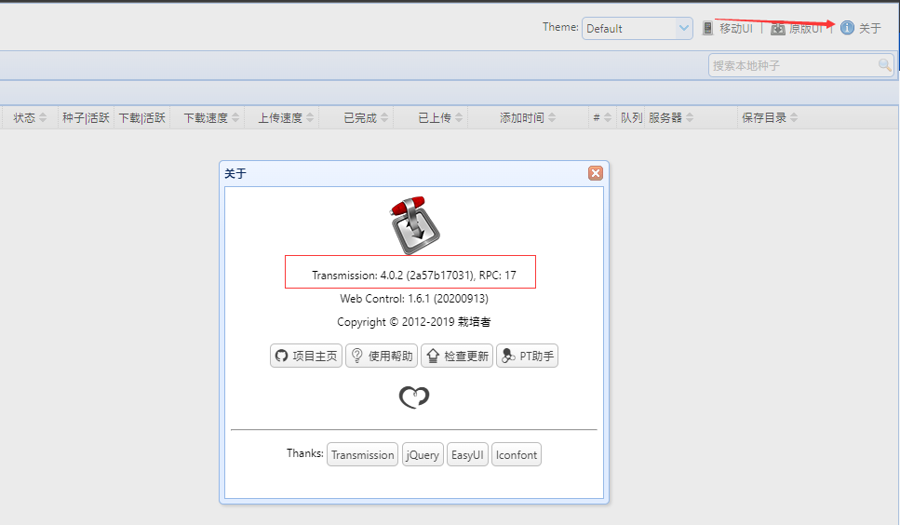Sort by 添加时间 column header
The height and width of the screenshot is (525, 900).
pos(522,118)
